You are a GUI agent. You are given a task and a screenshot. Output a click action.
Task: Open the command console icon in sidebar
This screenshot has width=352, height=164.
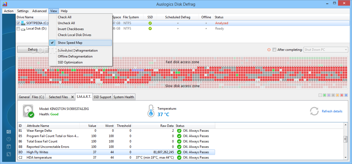(x=9, y=147)
